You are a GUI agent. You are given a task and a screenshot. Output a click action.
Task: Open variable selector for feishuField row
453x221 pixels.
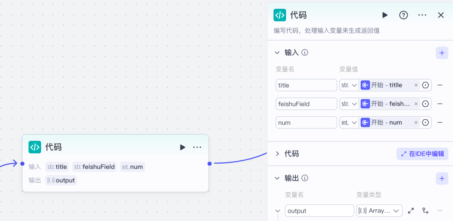click(x=425, y=104)
